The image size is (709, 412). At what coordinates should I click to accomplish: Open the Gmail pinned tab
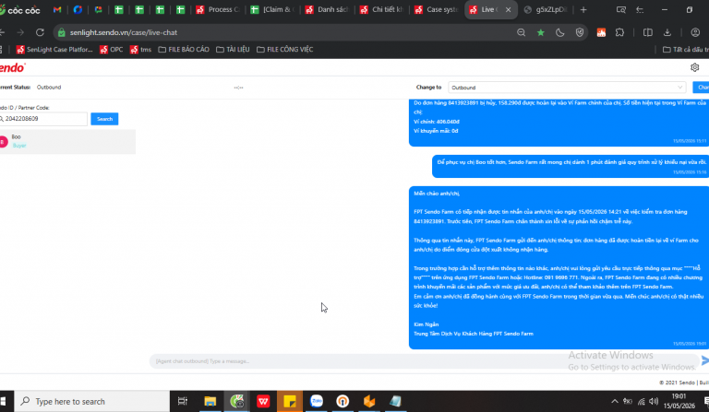[57, 9]
